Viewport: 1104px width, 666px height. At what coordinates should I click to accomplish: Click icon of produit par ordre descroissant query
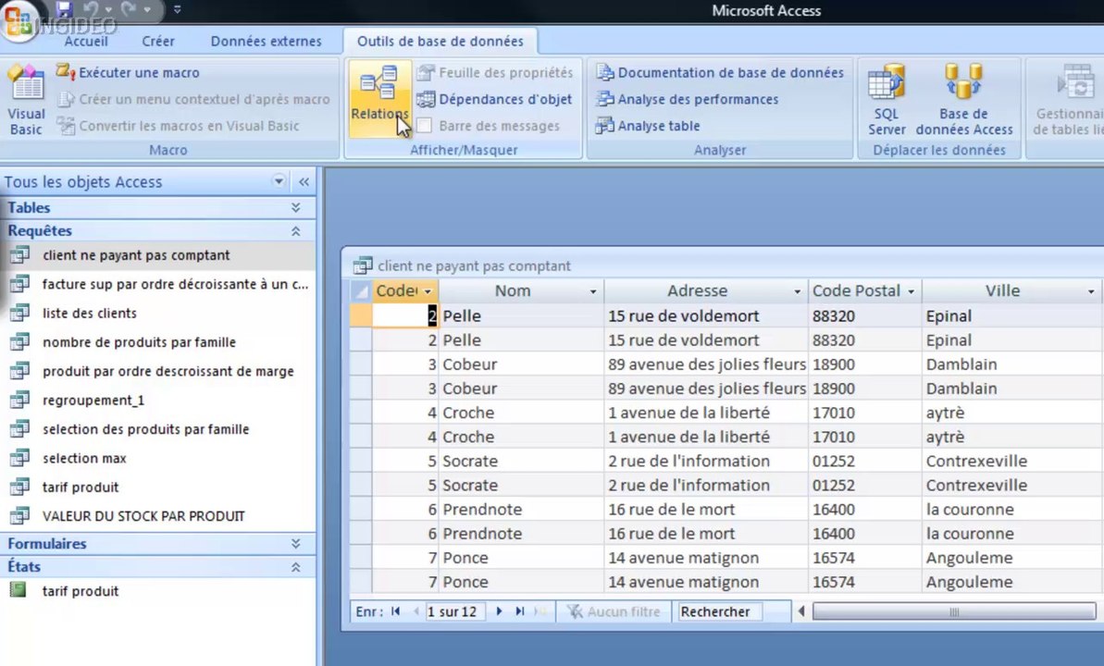(19, 370)
